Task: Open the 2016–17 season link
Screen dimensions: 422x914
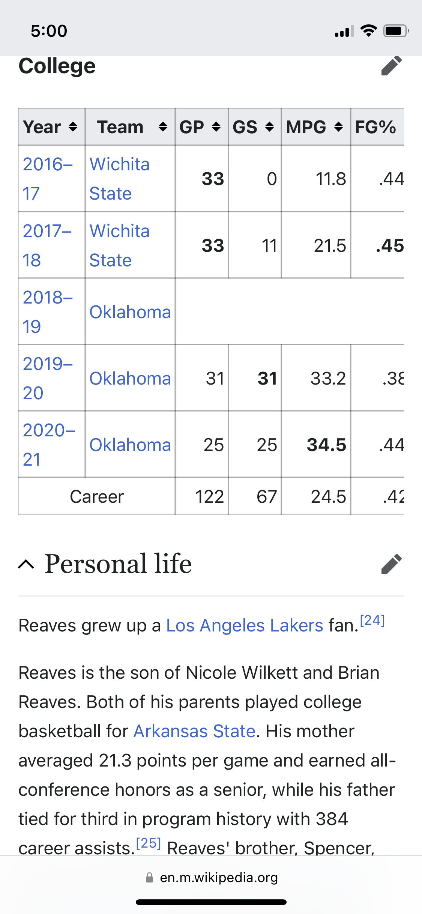Action: pos(47,179)
